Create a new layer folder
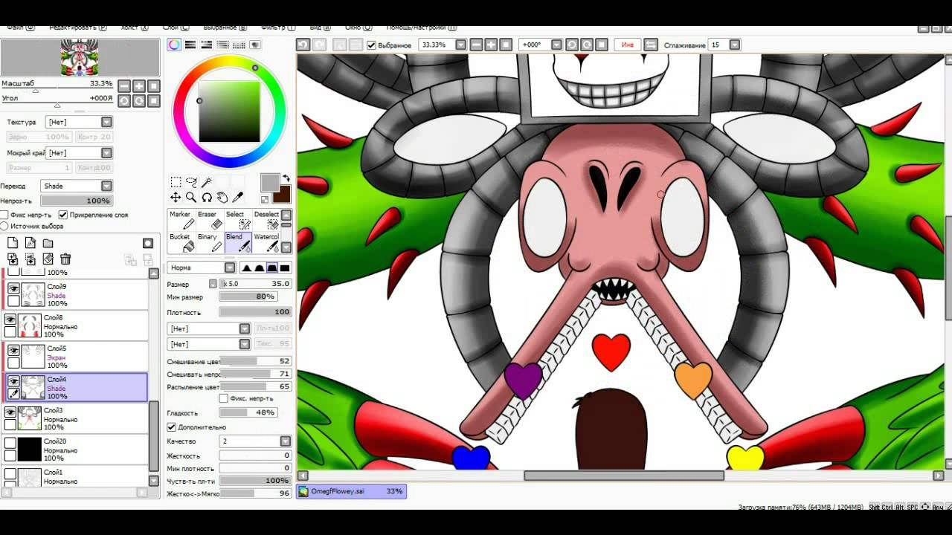Screen dimensions: 952x535 (x=48, y=243)
